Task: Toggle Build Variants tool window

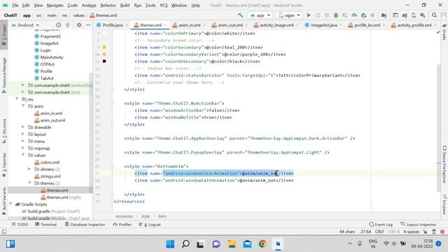Action: click(x=4, y=201)
